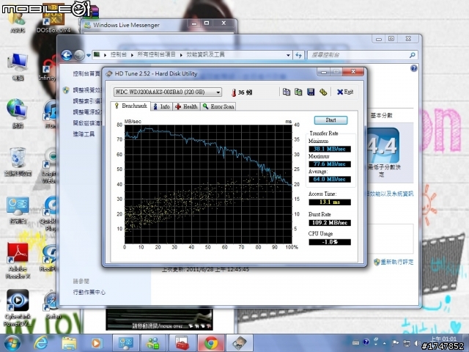Click the taskbar clock showing 01:01
The image size is (469, 352).
coord(443,339)
